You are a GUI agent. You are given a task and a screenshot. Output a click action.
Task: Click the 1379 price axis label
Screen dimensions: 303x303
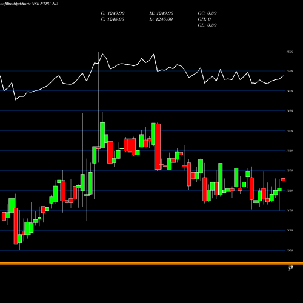(x=290, y=131)
